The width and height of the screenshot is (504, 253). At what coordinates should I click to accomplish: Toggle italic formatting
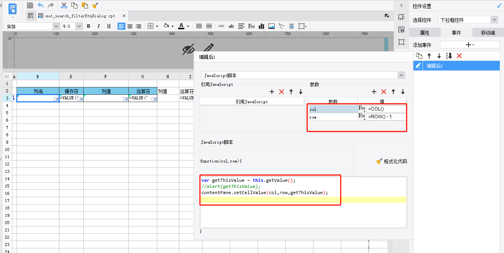[98, 26]
